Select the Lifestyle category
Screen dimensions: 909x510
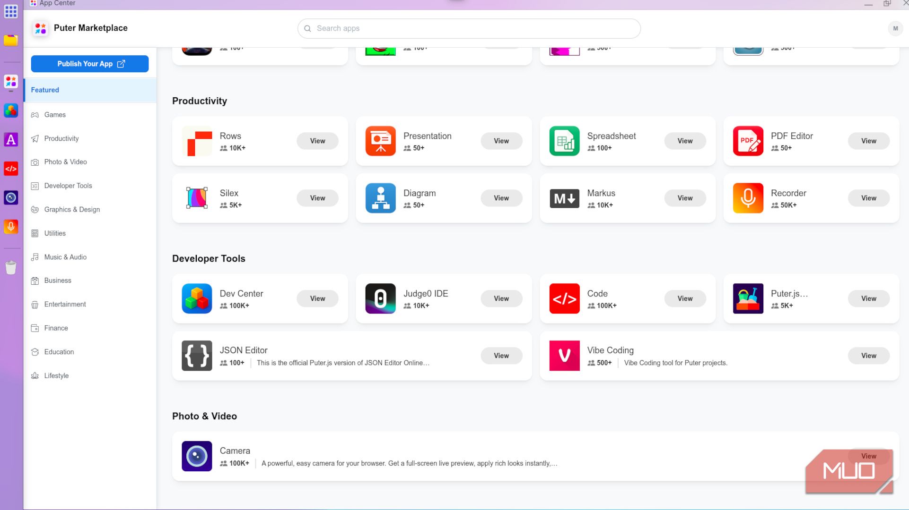[90, 375]
